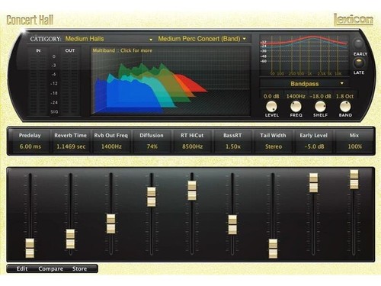Click the BassRT slider handle
The height and width of the screenshot is (286, 381).
232,224
